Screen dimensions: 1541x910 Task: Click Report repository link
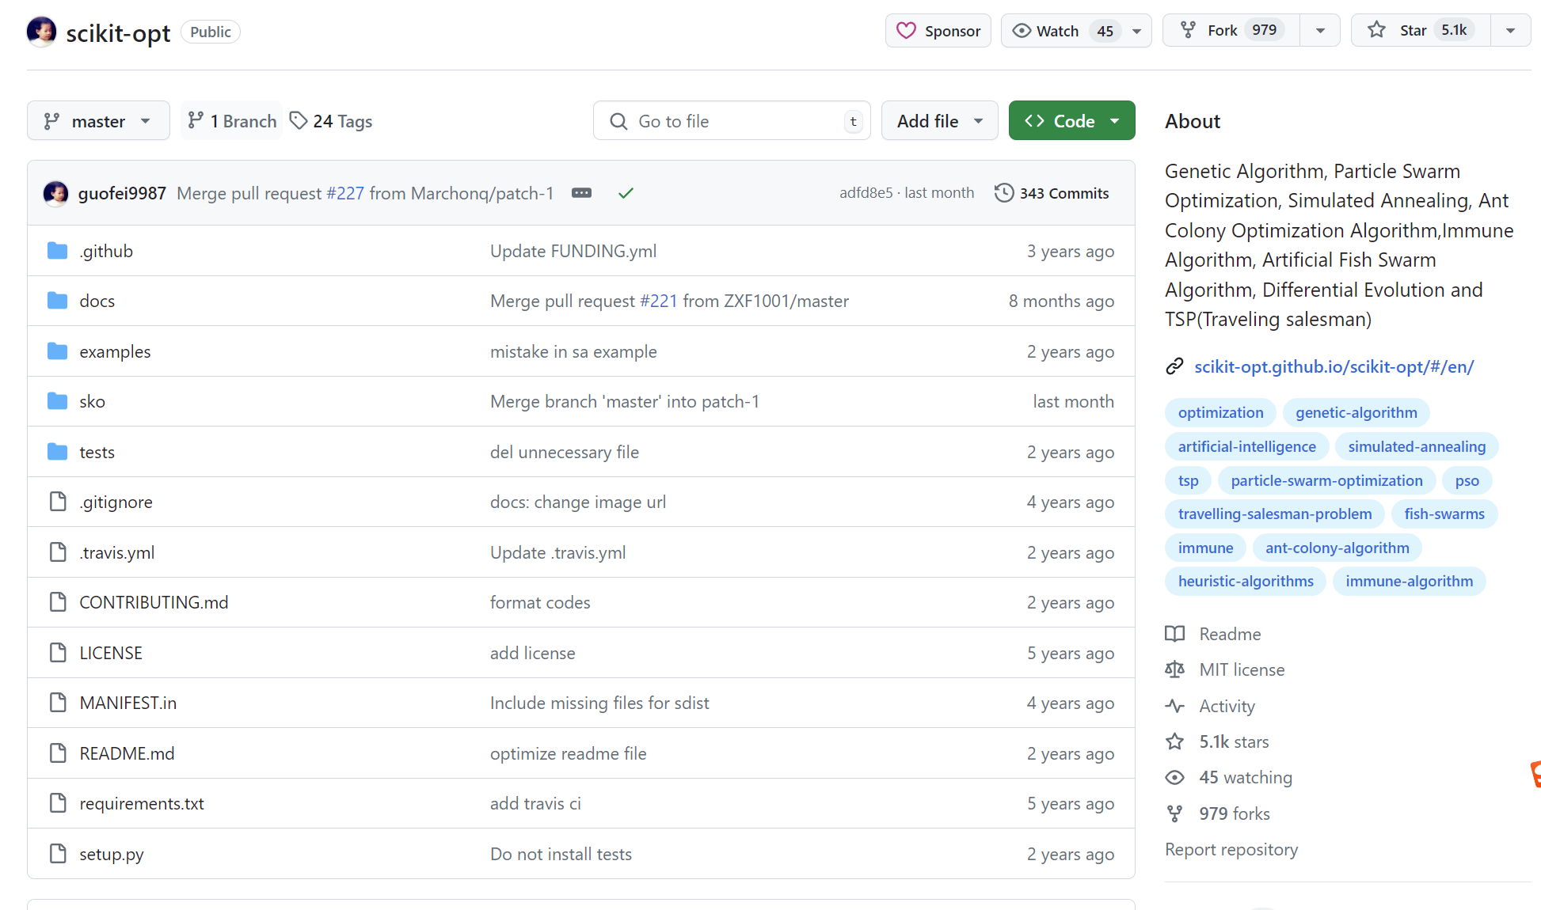[1231, 849]
